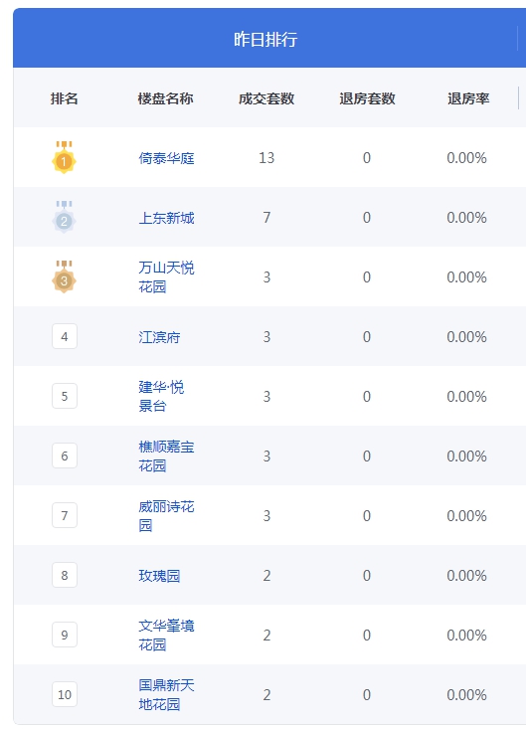Select the rank 7 badge
526x730 pixels.
(x=65, y=515)
